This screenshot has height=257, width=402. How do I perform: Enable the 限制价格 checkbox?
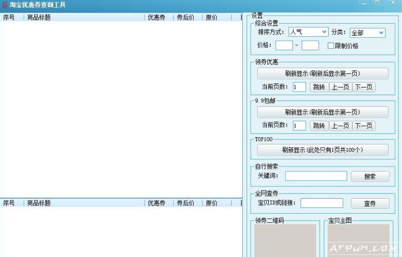click(331, 46)
